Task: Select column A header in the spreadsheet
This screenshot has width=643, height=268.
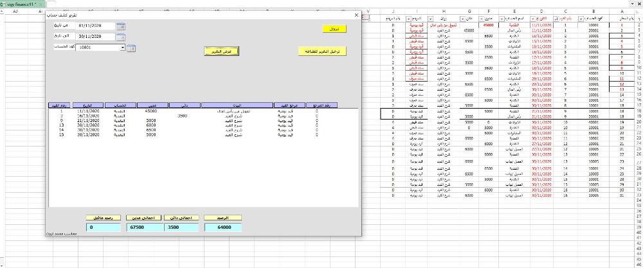Action: coord(622,12)
